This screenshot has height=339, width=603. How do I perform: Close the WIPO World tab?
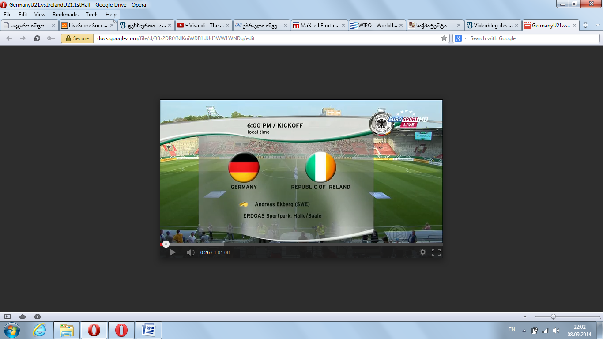click(x=401, y=26)
